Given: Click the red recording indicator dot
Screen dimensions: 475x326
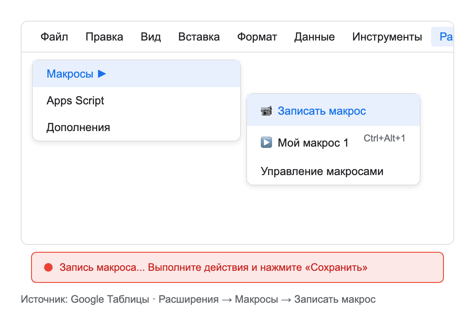Looking at the screenshot, I should tap(49, 268).
